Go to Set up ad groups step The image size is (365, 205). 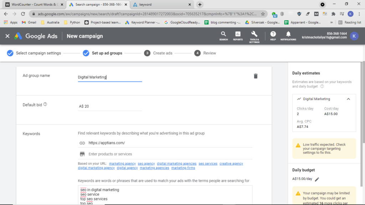tap(102, 53)
